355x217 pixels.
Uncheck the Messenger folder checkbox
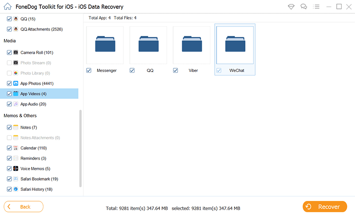(89, 71)
